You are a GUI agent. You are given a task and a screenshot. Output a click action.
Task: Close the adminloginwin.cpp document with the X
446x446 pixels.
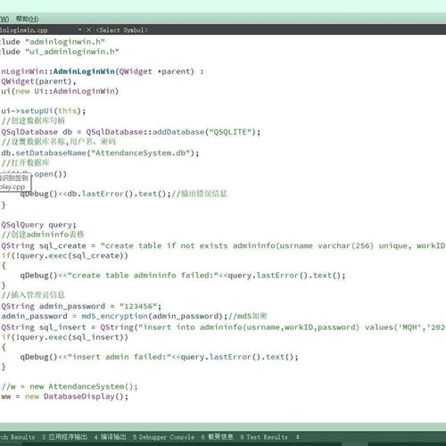pos(88,29)
